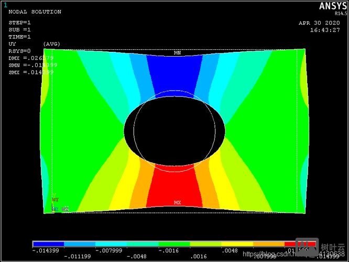Click the window number 1 label

click(6, 5)
